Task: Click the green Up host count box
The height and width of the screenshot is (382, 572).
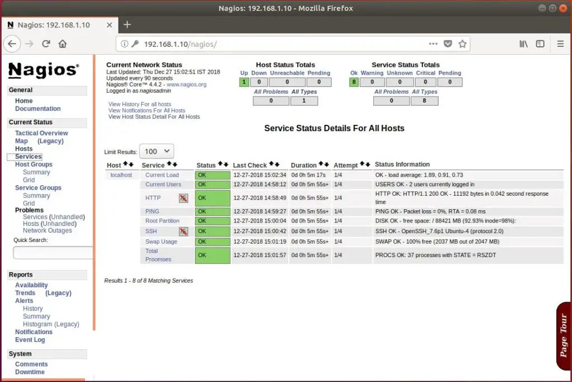Action: pos(244,82)
